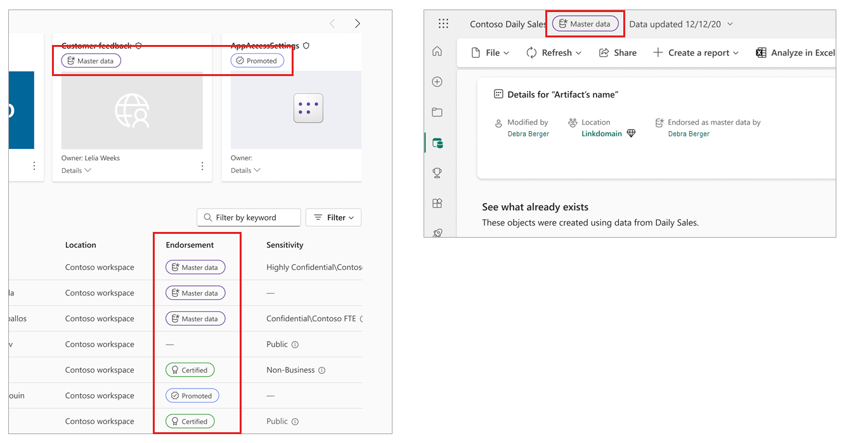The height and width of the screenshot is (443, 849).
Task: Click the info icon next to Public
Action: point(295,345)
